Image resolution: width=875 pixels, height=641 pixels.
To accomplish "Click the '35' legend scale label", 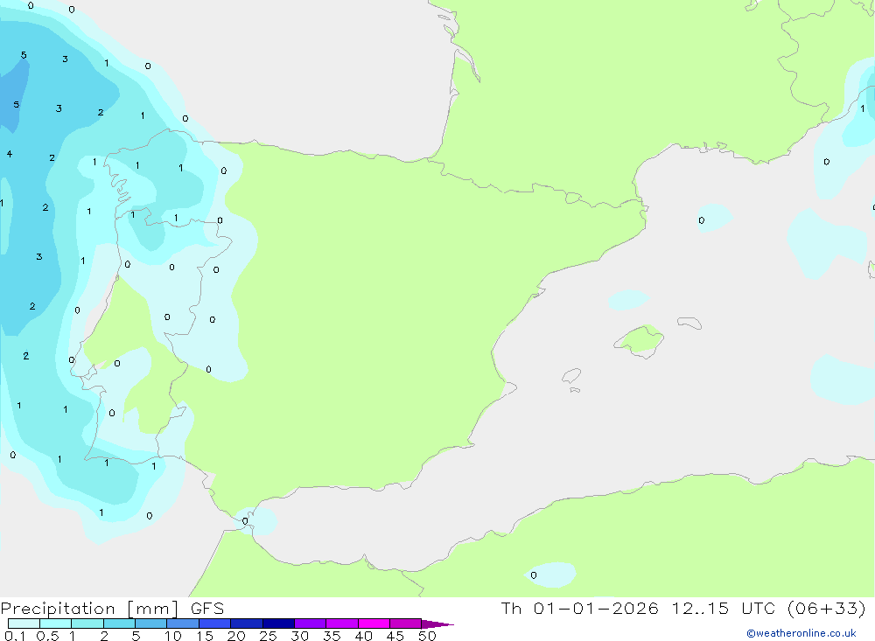I will (x=332, y=636).
